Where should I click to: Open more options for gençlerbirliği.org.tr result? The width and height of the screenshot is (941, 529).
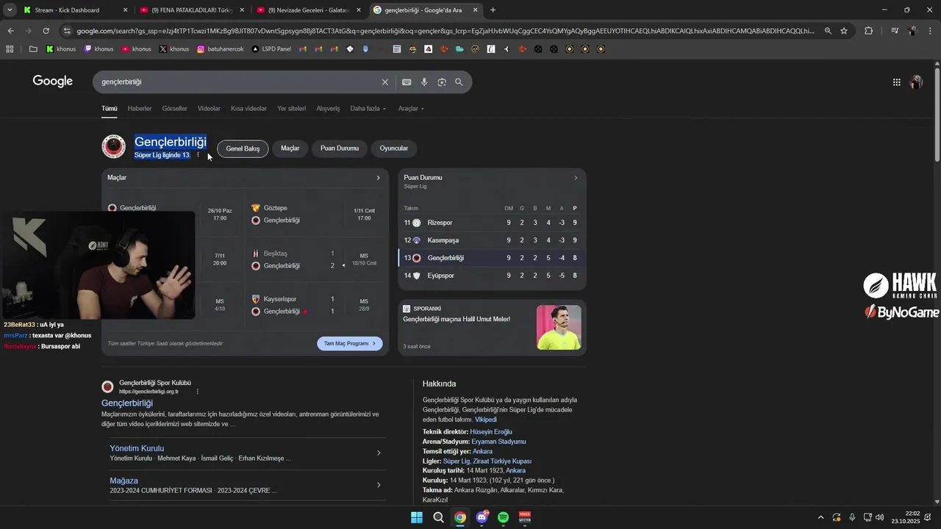tap(197, 392)
